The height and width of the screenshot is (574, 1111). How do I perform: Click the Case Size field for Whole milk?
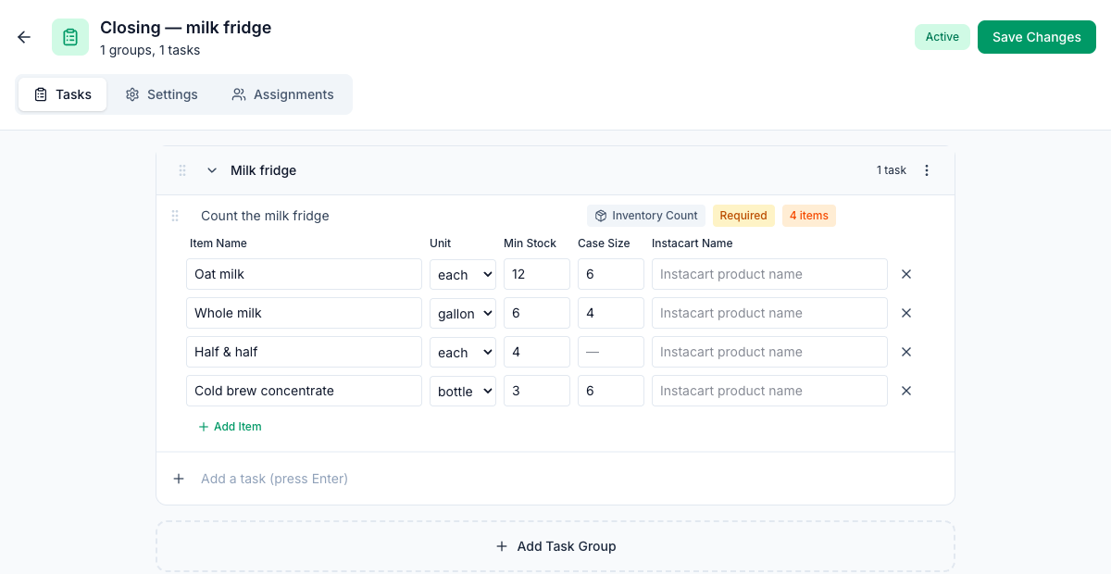click(x=611, y=313)
